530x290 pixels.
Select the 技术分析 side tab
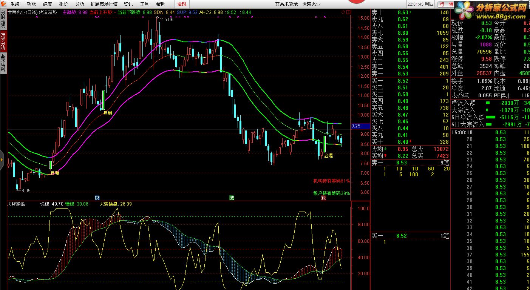click(3, 41)
